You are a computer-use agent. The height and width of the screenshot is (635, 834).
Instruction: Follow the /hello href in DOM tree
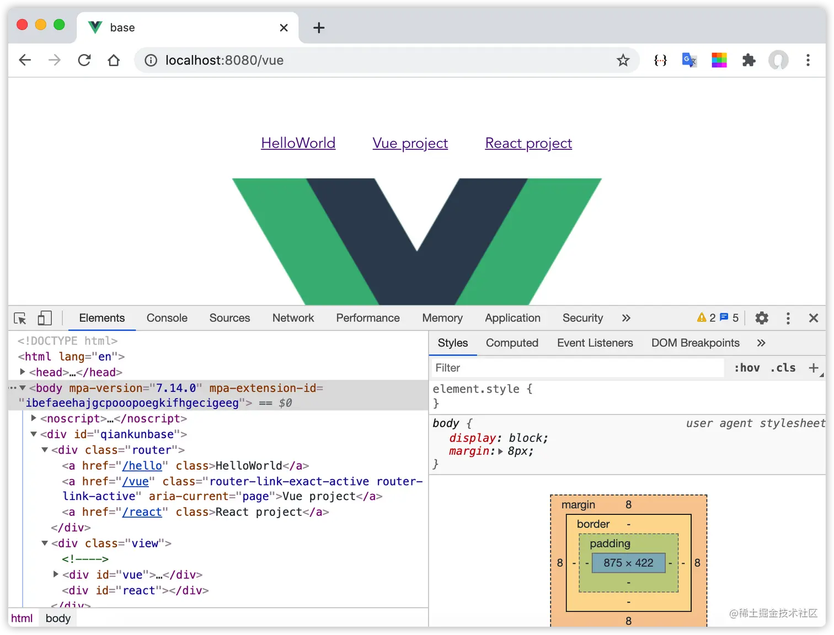click(142, 466)
